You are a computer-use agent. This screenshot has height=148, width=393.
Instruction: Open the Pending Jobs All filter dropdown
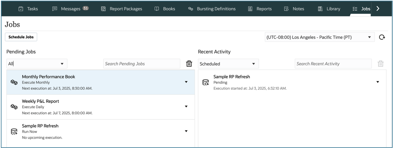(x=62, y=64)
